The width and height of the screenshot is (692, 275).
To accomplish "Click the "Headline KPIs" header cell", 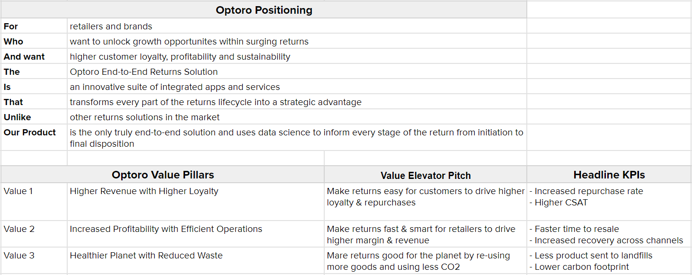I will [x=609, y=175].
